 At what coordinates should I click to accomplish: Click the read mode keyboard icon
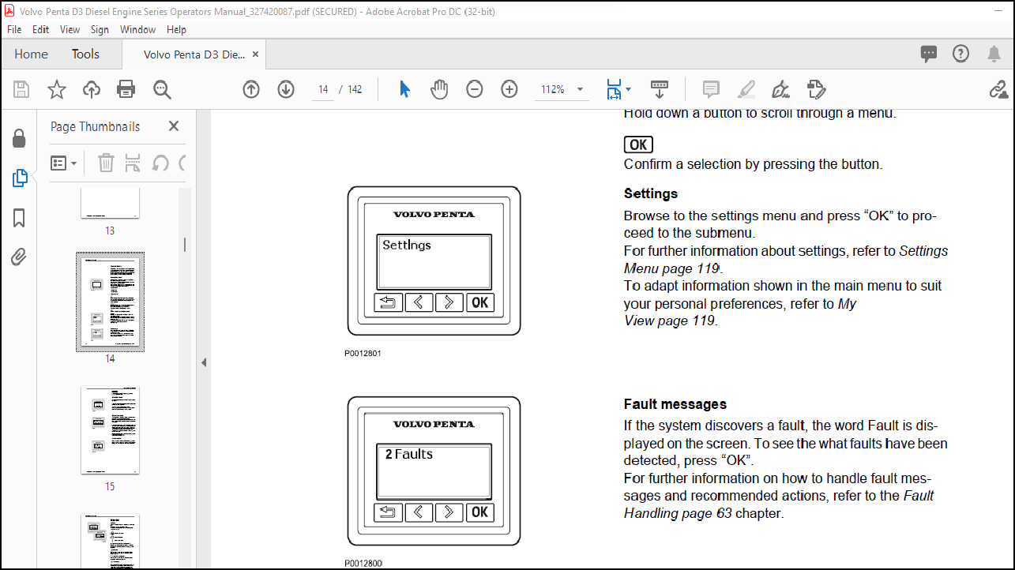(660, 89)
